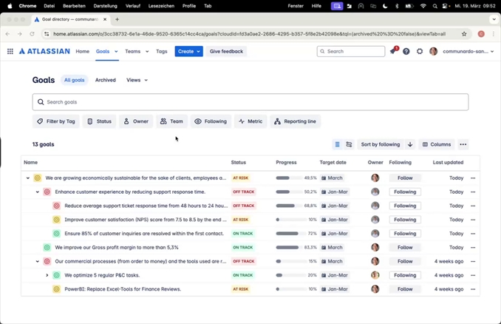Click the Give feedback button

pyautogui.click(x=226, y=52)
